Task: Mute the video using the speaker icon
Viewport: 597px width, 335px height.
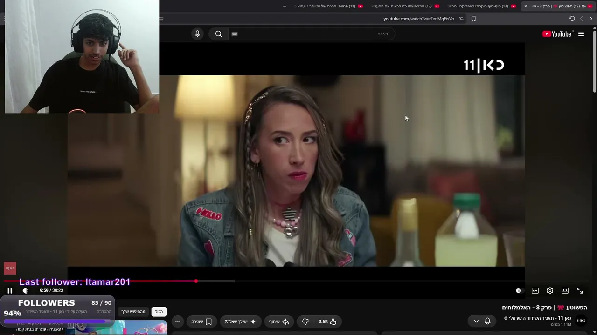Action: tap(26, 290)
